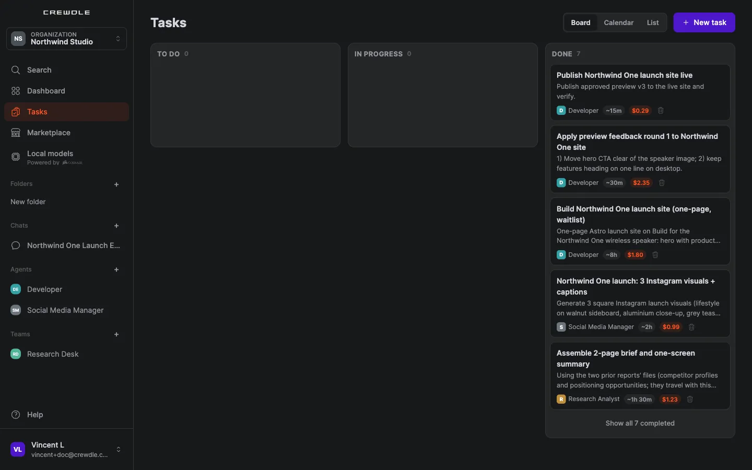The image size is (752, 470).
Task: Start a new chat with plus icon
Action: 116,226
